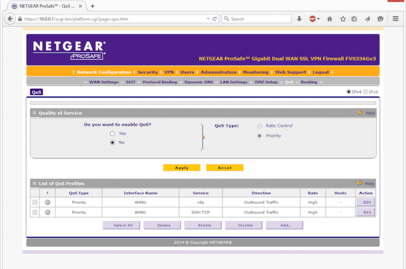The height and width of the screenshot is (269, 406).
Task: Open Adblock Plus dropdown arrow
Action: [x=318, y=19]
